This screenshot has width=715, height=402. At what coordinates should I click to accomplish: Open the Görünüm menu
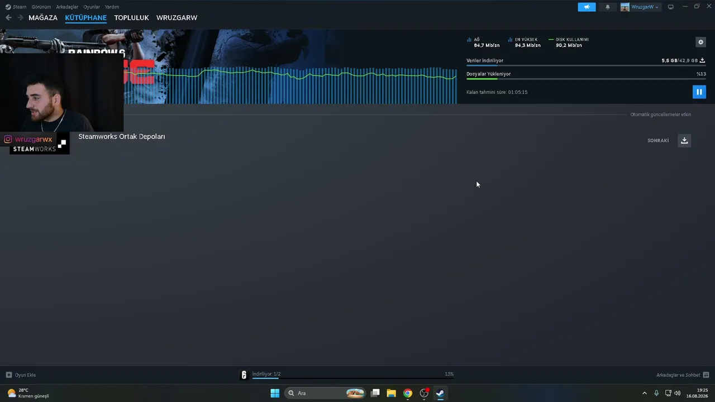click(41, 7)
